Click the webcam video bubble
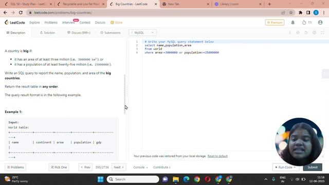329x185 pixels. [x=299, y=142]
